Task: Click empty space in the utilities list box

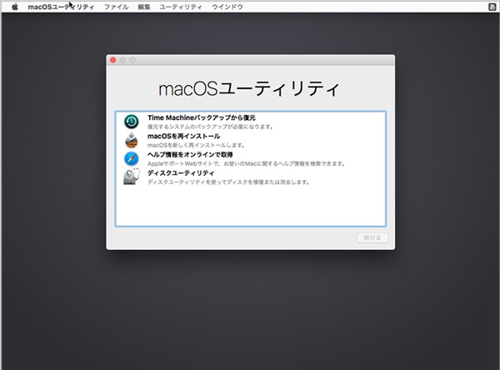Action: tap(250, 207)
